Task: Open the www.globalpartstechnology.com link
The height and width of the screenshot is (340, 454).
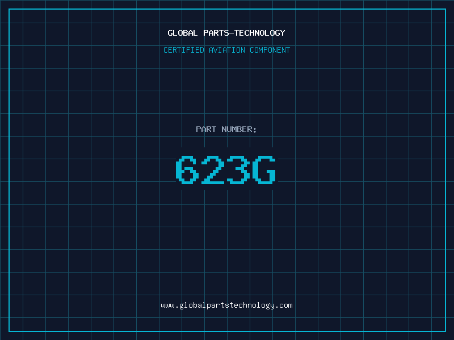Action: click(226, 305)
